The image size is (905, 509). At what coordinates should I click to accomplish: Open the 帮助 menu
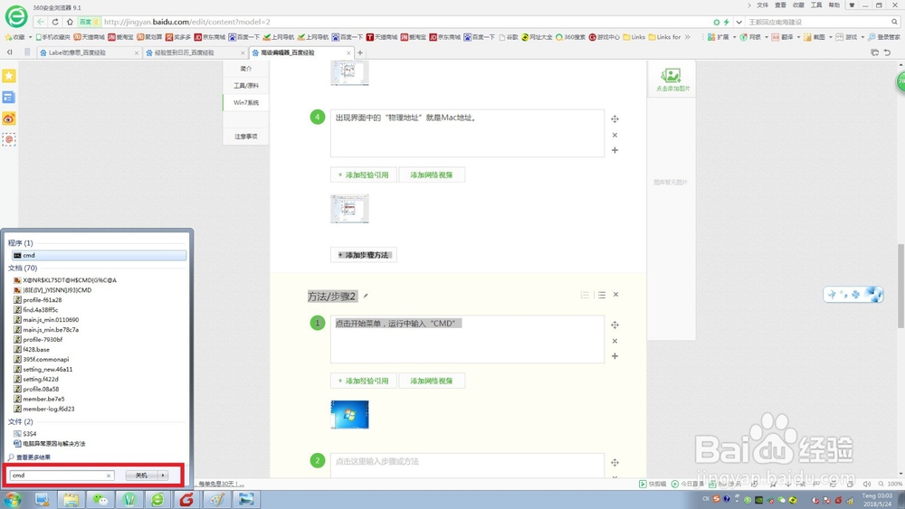(x=834, y=5)
